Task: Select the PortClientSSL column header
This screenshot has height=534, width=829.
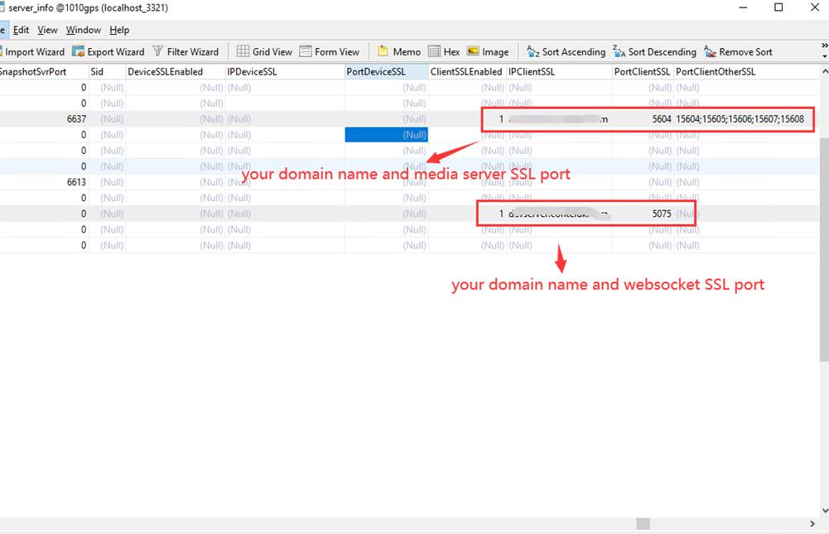Action: pyautogui.click(x=643, y=72)
